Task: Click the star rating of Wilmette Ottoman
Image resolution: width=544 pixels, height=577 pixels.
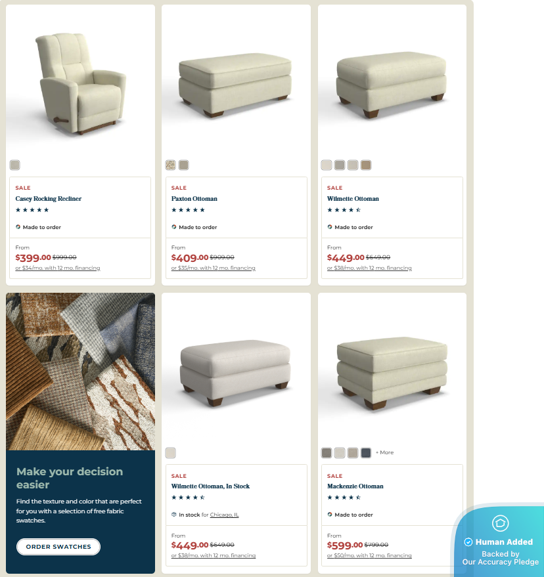Action: [x=344, y=210]
